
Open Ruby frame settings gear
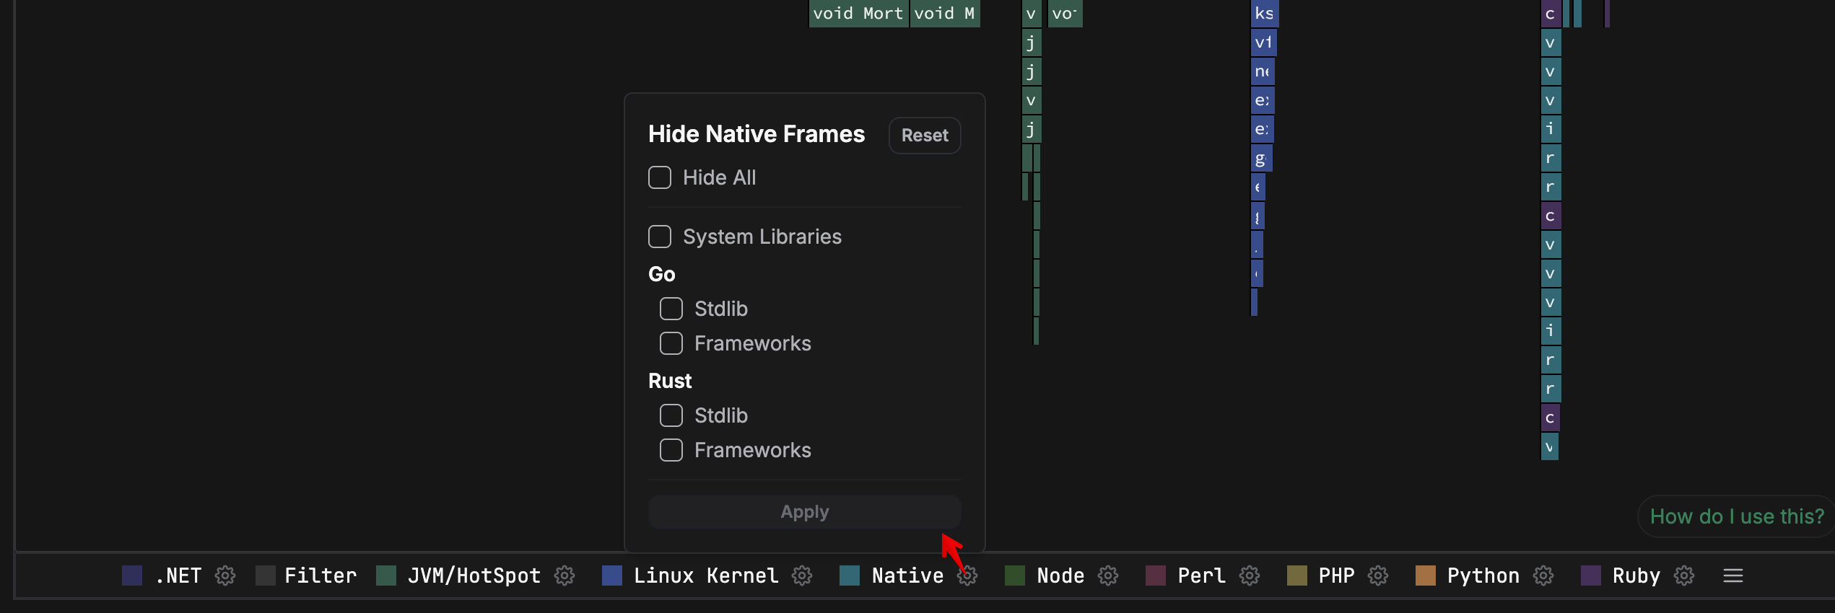pos(1684,575)
